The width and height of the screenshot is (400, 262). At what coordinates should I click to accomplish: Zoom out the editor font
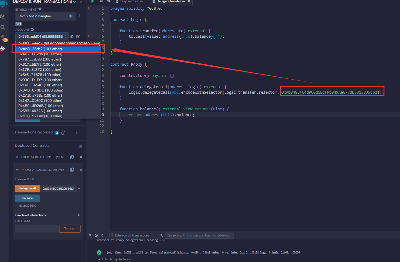[102, 2]
